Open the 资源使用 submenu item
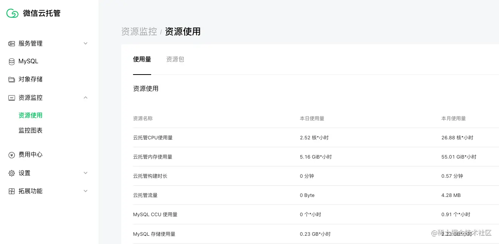Screen dimensions: 499x244 pos(31,115)
